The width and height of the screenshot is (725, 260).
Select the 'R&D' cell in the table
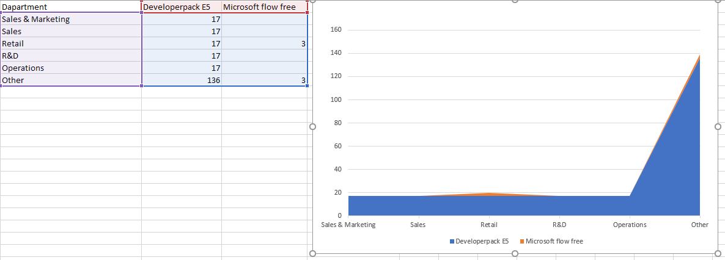click(70, 56)
